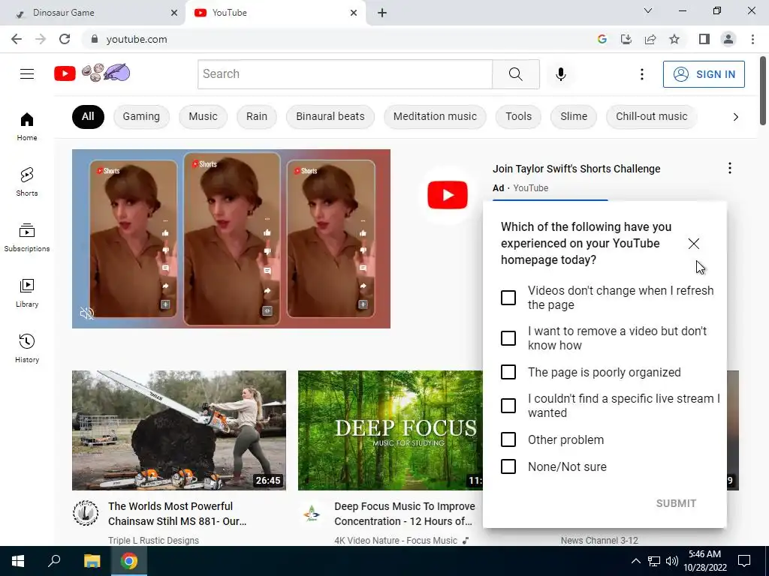View site information padlock icon
769x576 pixels.
[x=95, y=39]
